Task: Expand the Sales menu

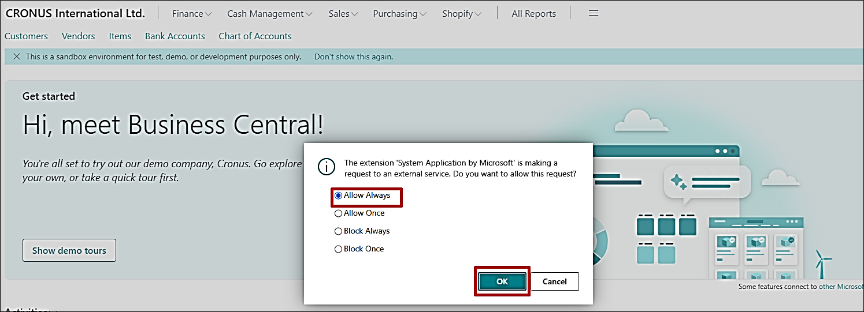Action: point(343,14)
